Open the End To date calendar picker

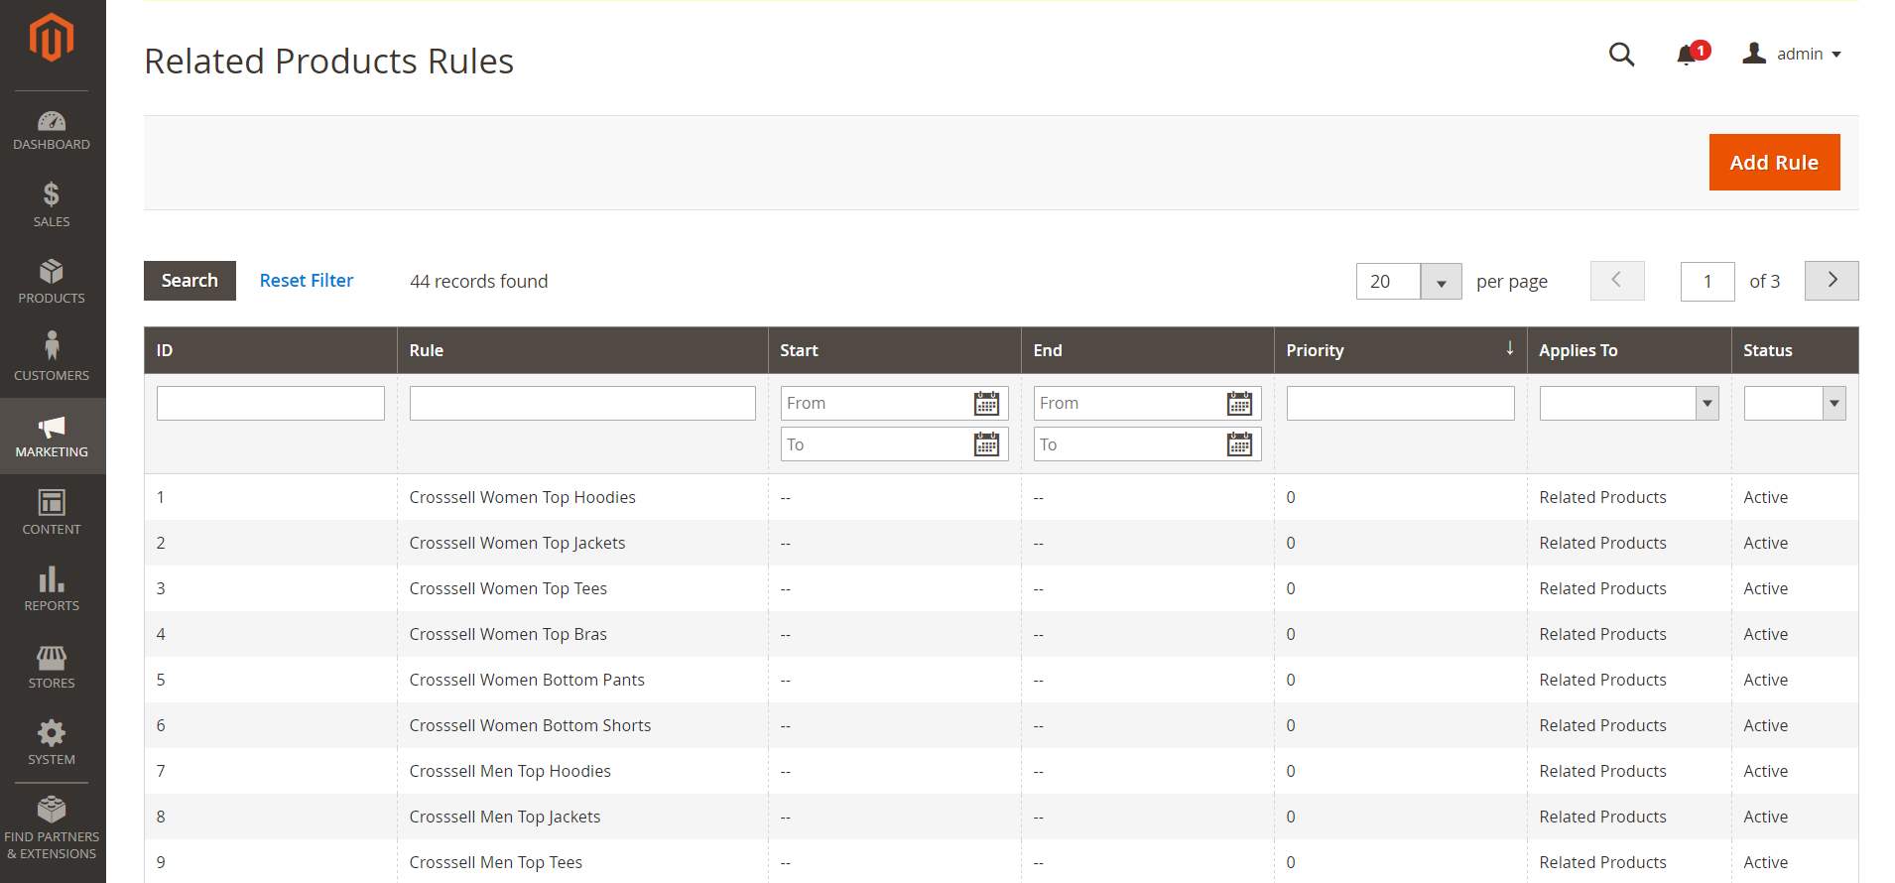(x=1239, y=444)
